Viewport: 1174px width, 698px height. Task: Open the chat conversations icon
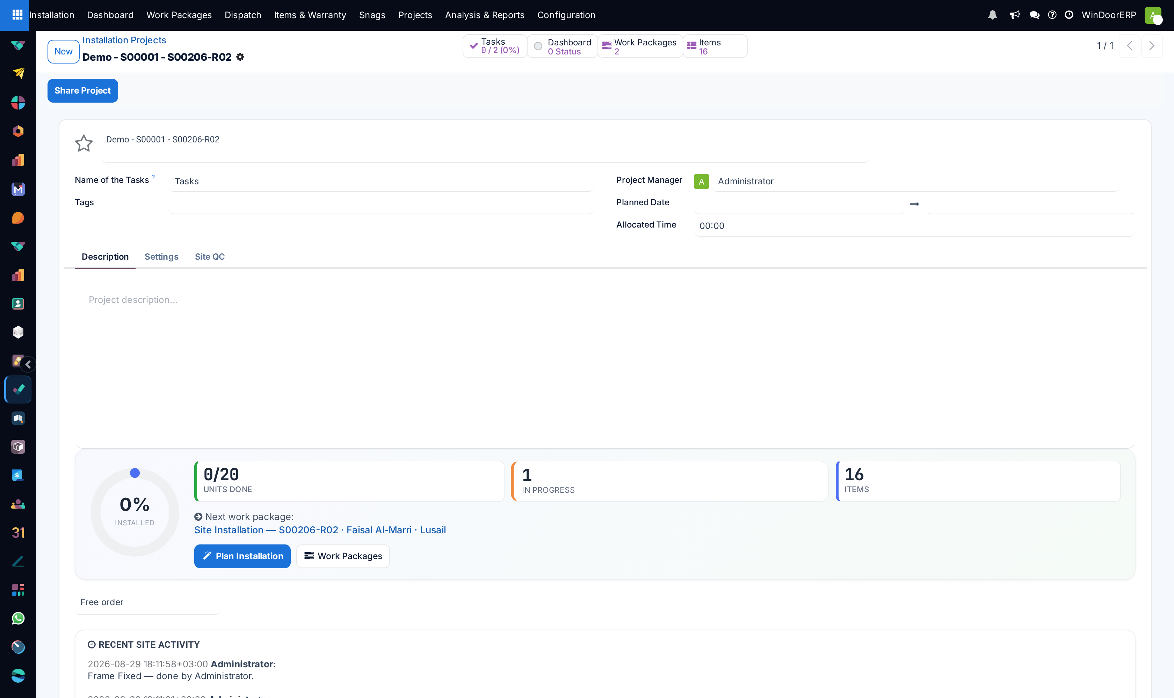point(1034,15)
